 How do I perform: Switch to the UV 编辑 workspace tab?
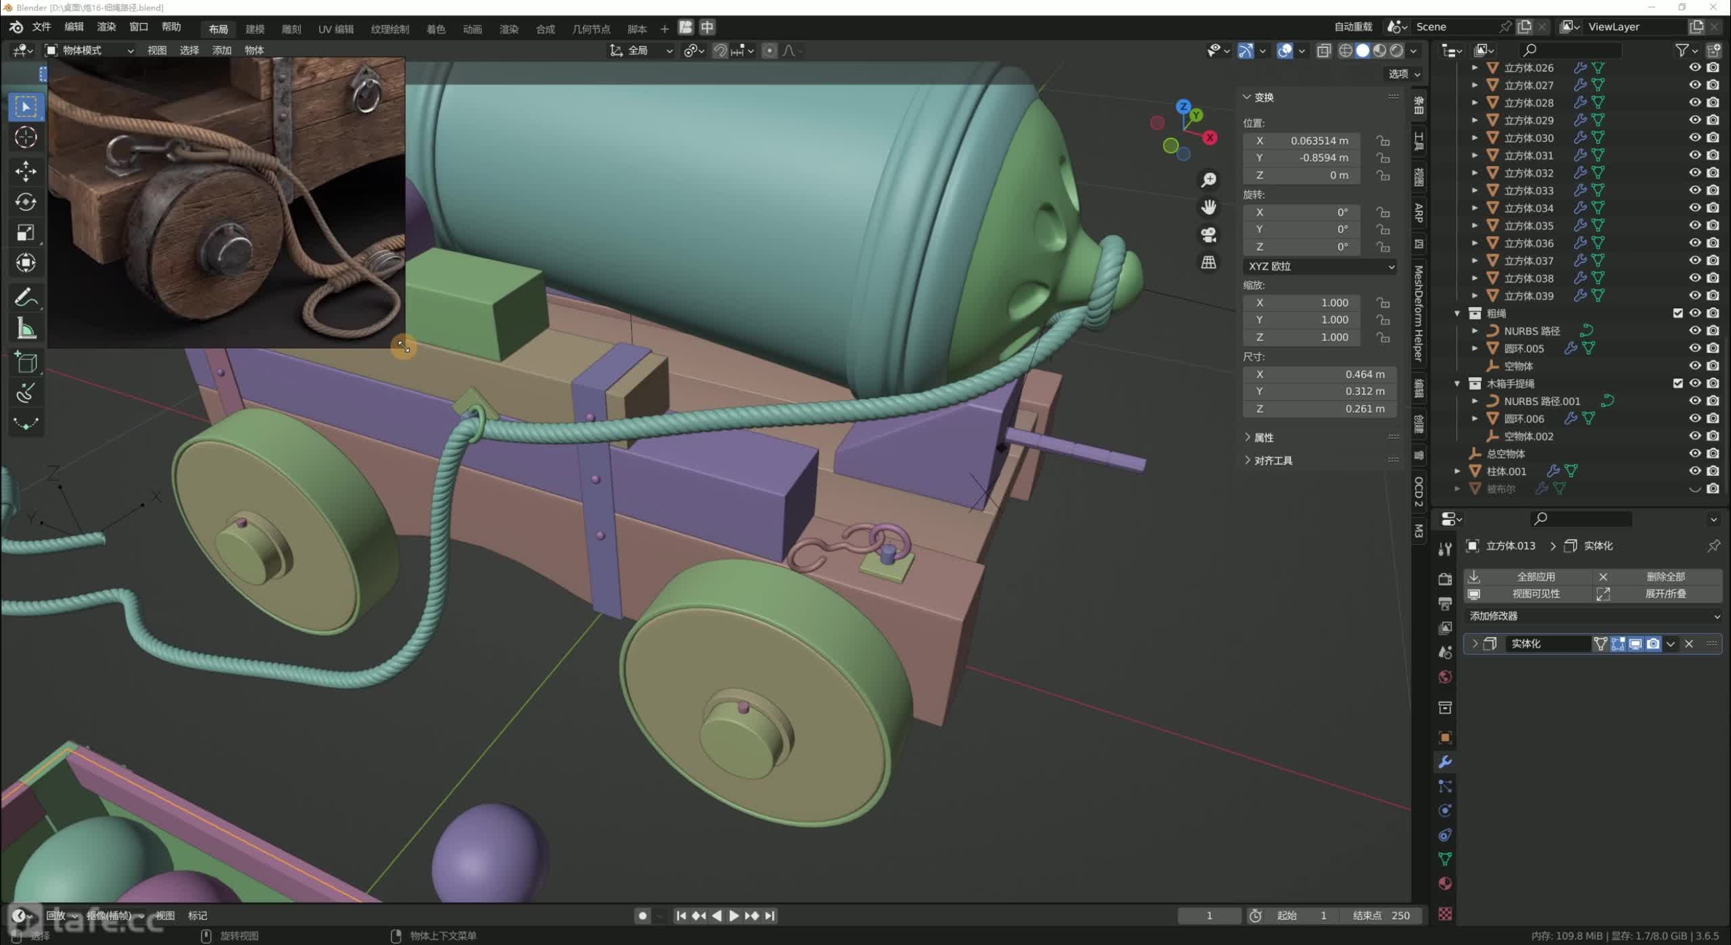(336, 28)
